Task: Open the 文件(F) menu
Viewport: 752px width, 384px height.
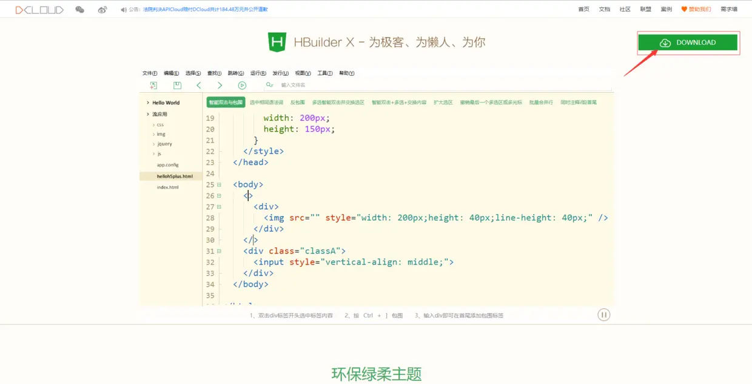Action: pos(150,73)
